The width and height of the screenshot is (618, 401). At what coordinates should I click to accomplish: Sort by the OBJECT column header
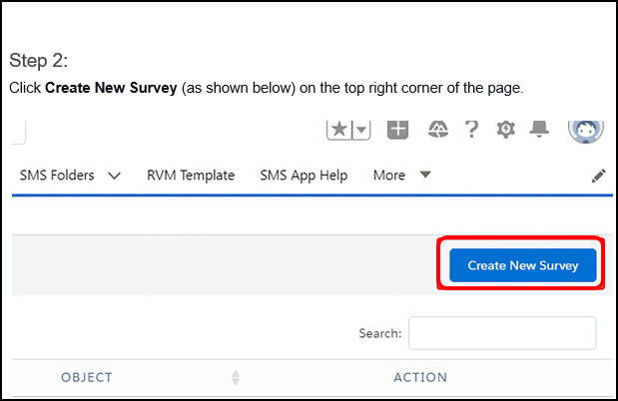click(x=87, y=378)
